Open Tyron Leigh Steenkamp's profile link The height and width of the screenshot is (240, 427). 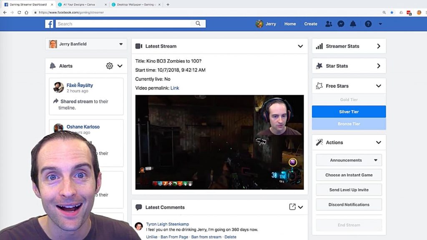pyautogui.click(x=168, y=224)
